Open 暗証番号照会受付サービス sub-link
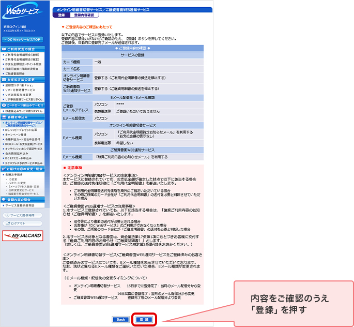Image resolution: width=354 pixels, height=327 pixels. coord(23,194)
